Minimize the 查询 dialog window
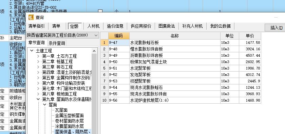 click(x=276, y=17)
